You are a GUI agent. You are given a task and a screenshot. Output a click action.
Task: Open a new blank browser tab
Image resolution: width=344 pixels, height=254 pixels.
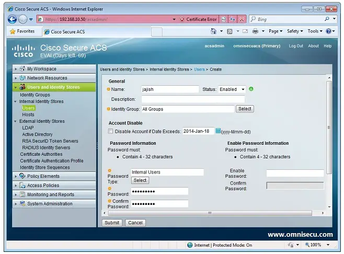pos(157,32)
